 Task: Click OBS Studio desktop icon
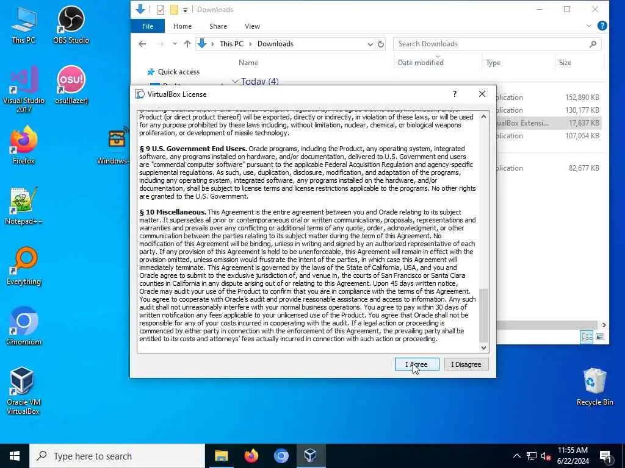tap(71, 25)
